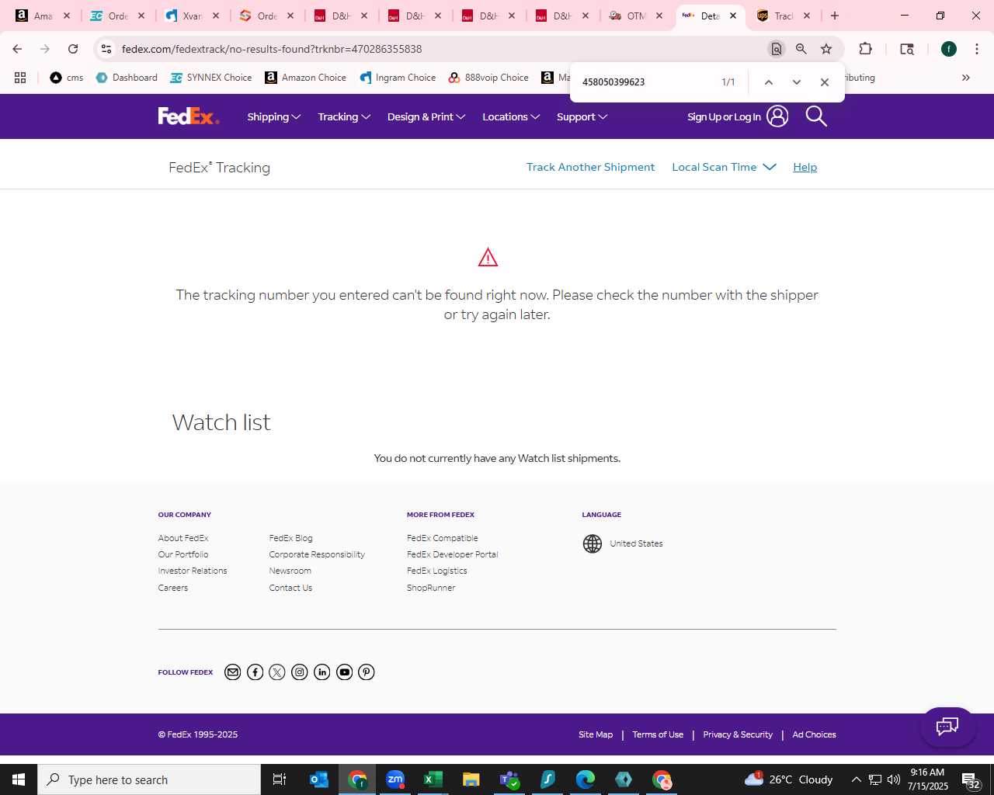This screenshot has height=795, width=994.
Task: Open the FedEx chat assistant bubble
Action: point(947,727)
